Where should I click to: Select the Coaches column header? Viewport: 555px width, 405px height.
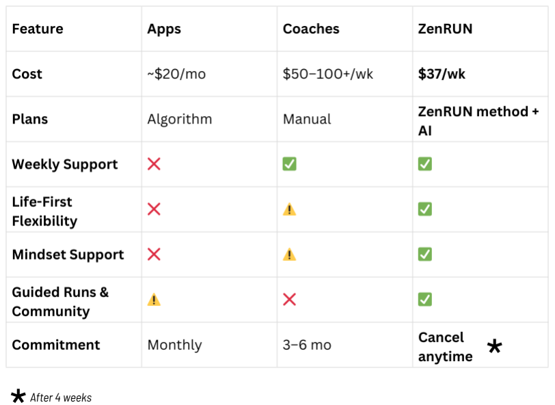pos(311,29)
